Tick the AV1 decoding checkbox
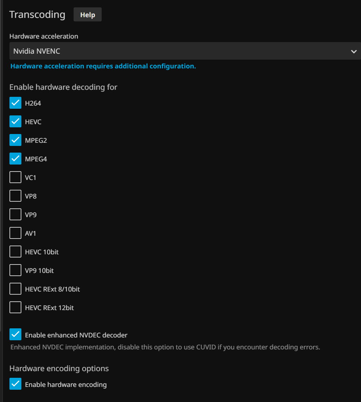361x402 pixels. 15,233
